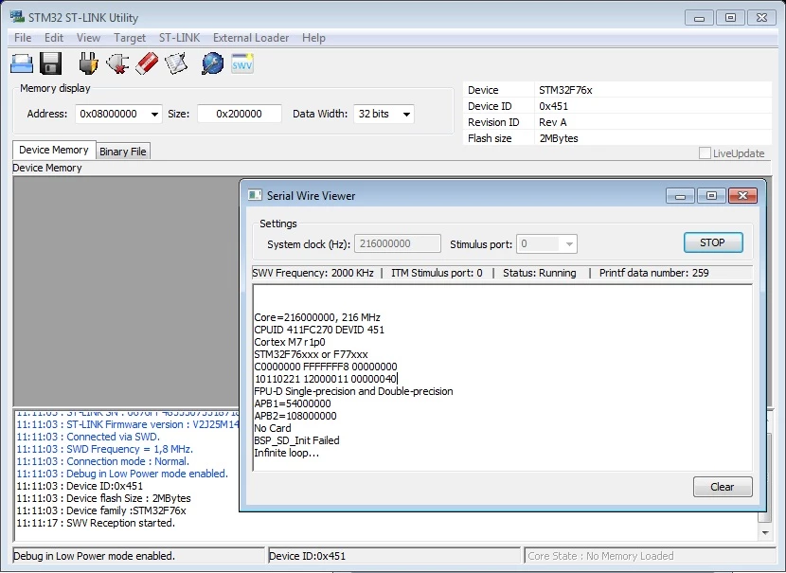Click the Size input field

pyautogui.click(x=239, y=114)
